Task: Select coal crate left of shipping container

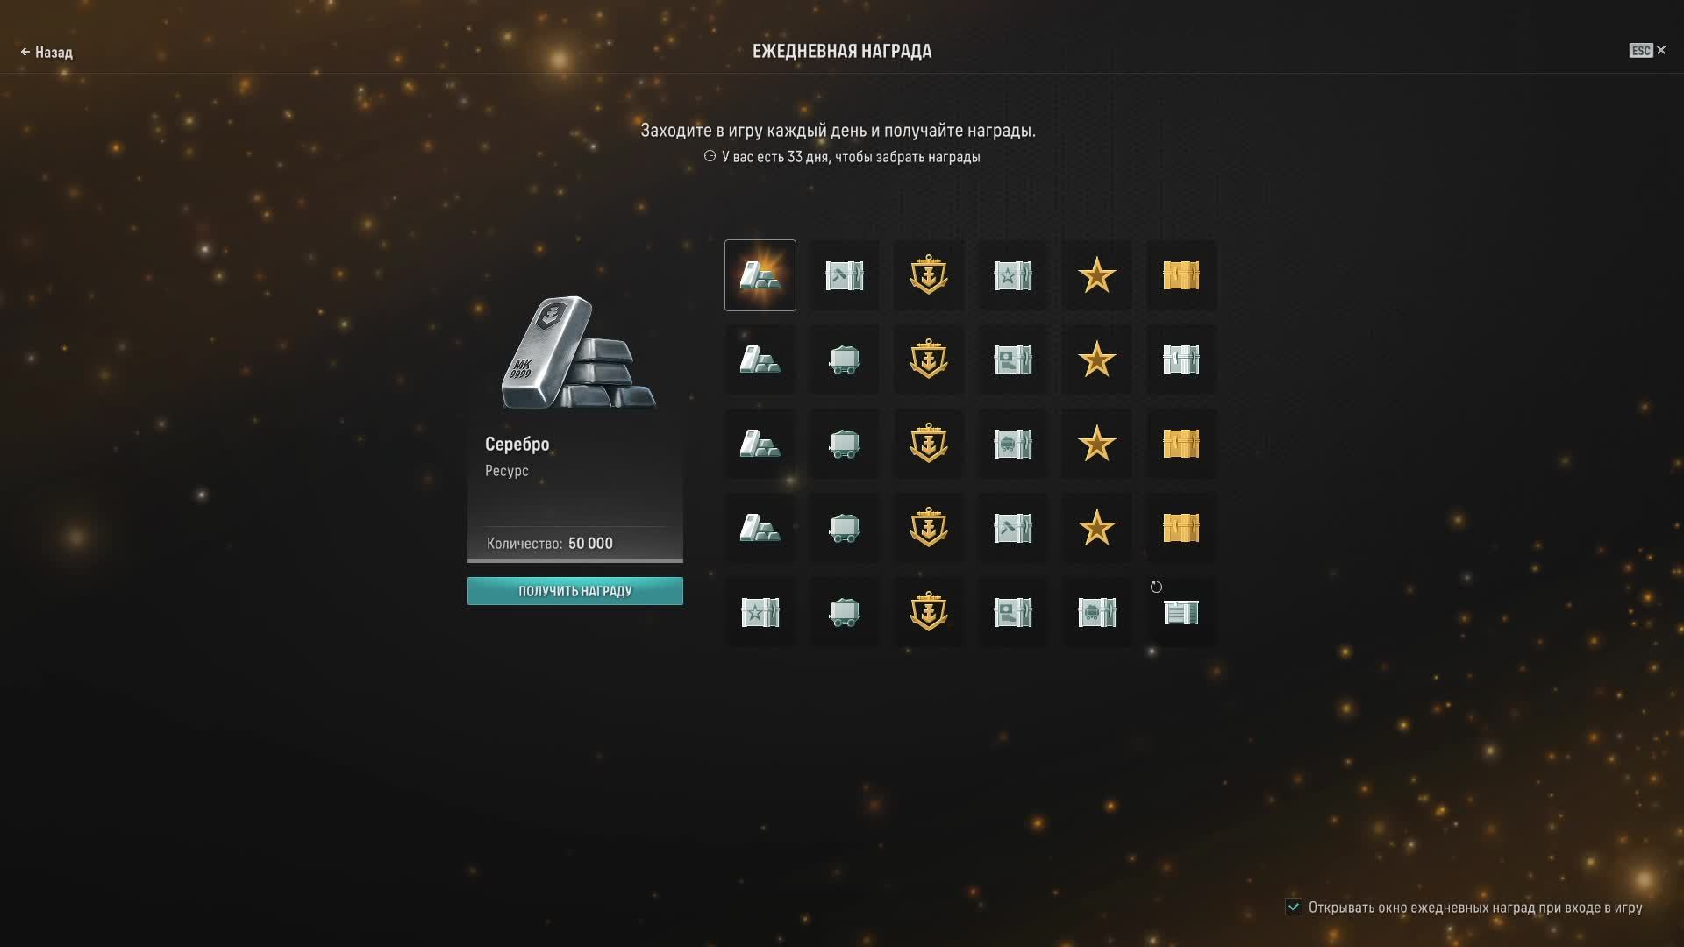Action: point(1096,612)
